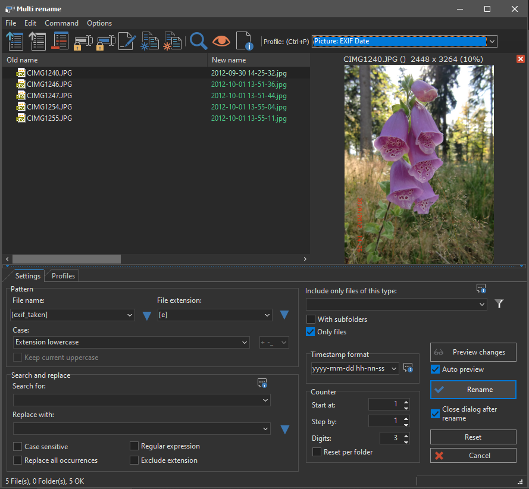Expand the Case dropdown set to Extension lowercase
Screen dimensions: 529x489
[x=245, y=342]
